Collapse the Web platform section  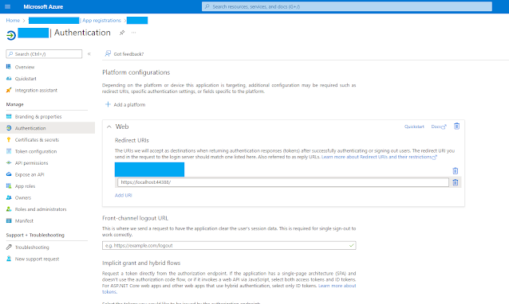[x=109, y=127]
